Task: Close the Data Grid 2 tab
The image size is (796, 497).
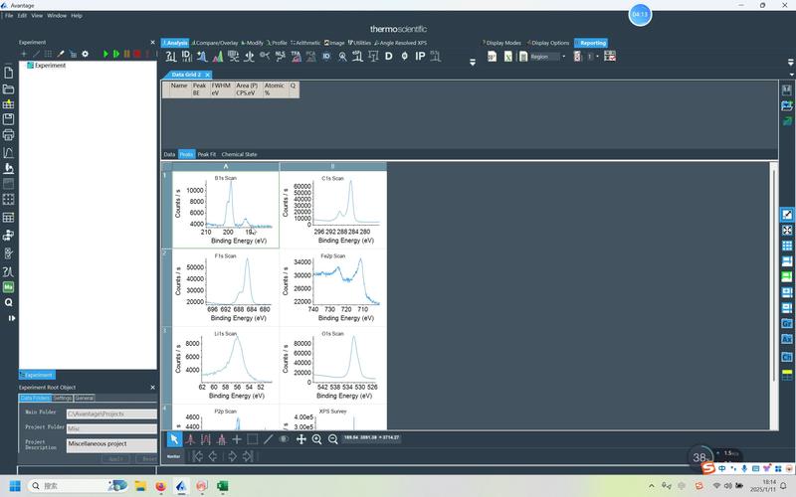Action: (x=207, y=75)
